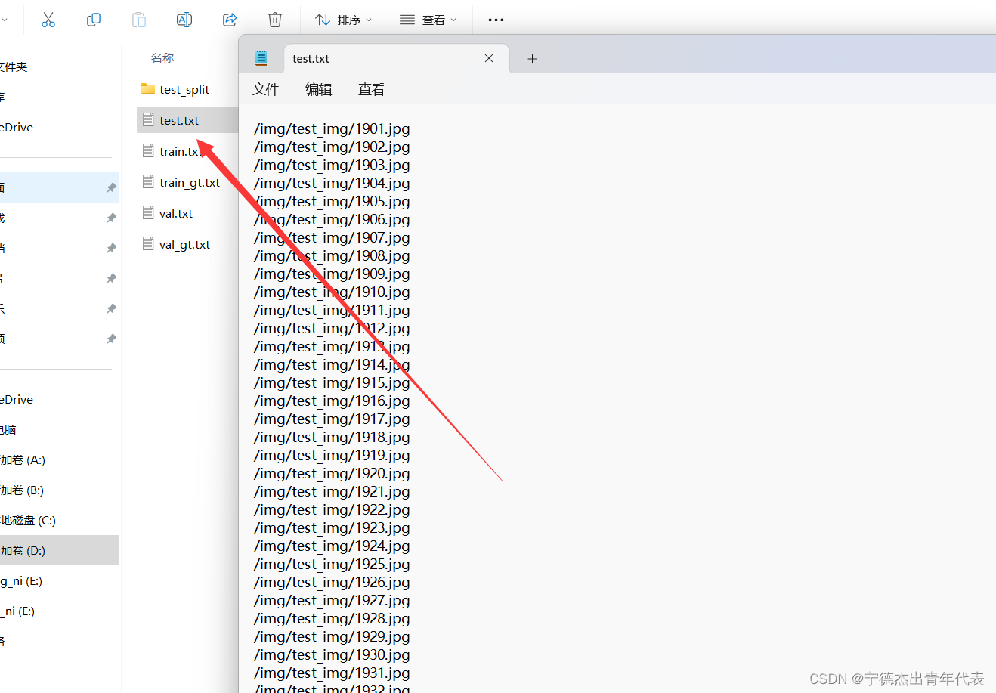Click line /img/test_img/1917.jpg in Notepad
Image resolution: width=996 pixels, height=693 pixels.
tap(332, 419)
